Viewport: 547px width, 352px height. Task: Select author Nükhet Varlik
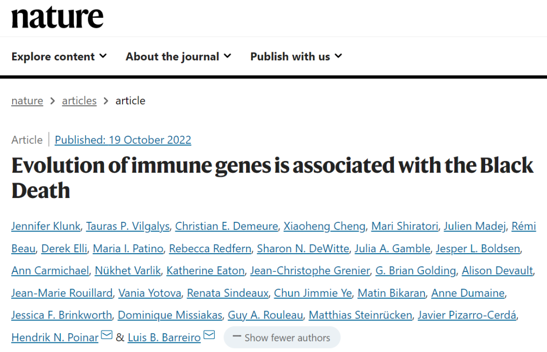coord(128,271)
